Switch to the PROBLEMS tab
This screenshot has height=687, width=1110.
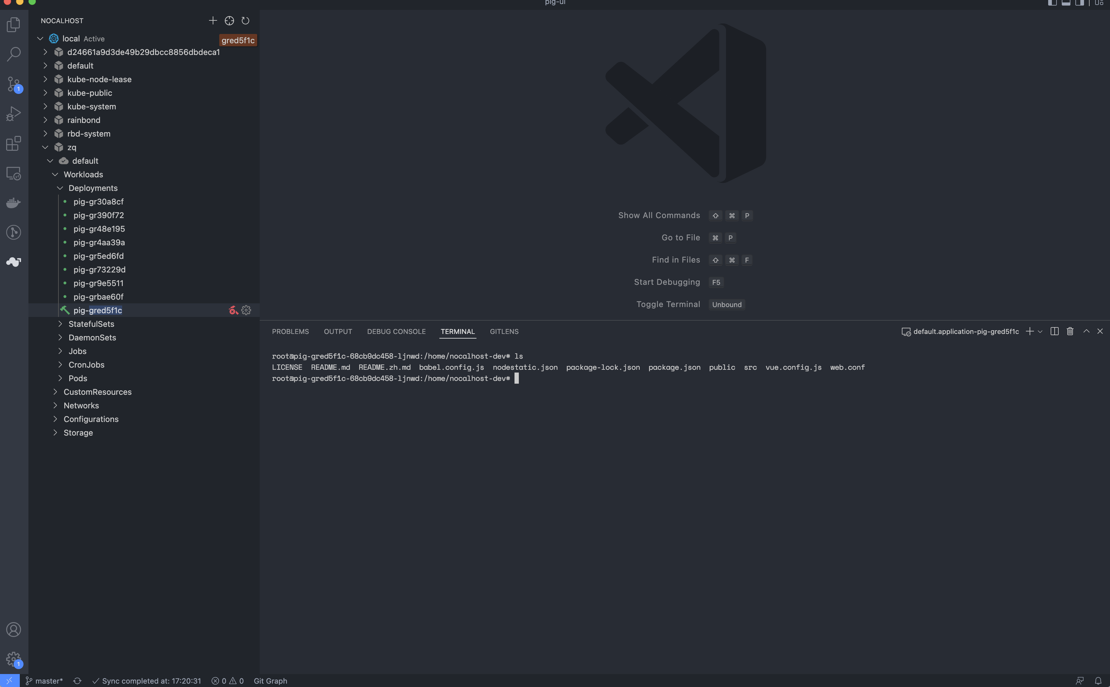pos(290,332)
